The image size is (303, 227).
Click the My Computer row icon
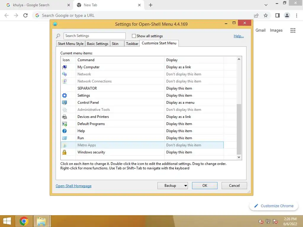64,67
